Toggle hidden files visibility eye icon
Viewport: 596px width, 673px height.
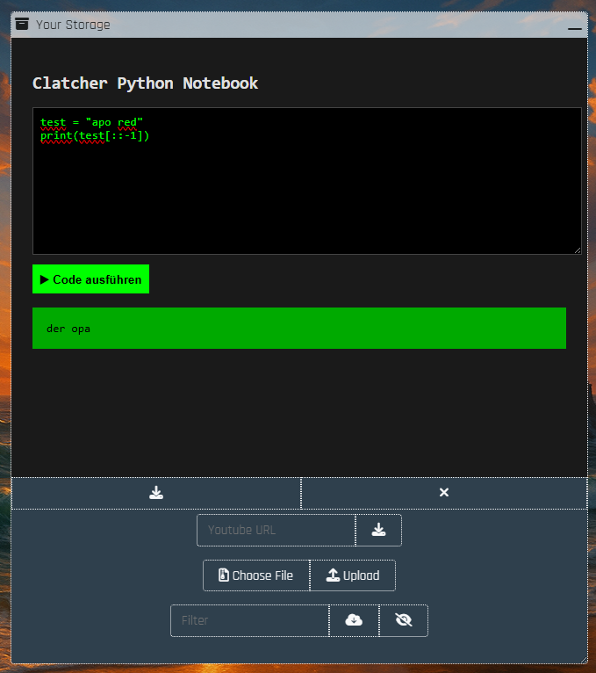click(404, 620)
